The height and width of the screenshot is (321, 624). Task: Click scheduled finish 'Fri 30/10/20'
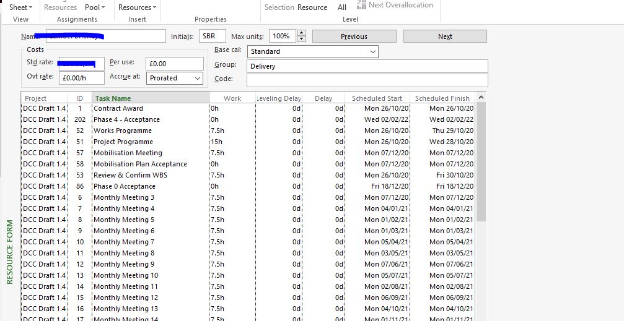pyautogui.click(x=455, y=175)
